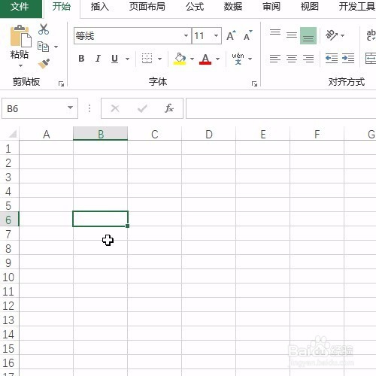Click the decrease indent icon
Image resolution: width=376 pixels, height=376 pixels.
pos(332,59)
